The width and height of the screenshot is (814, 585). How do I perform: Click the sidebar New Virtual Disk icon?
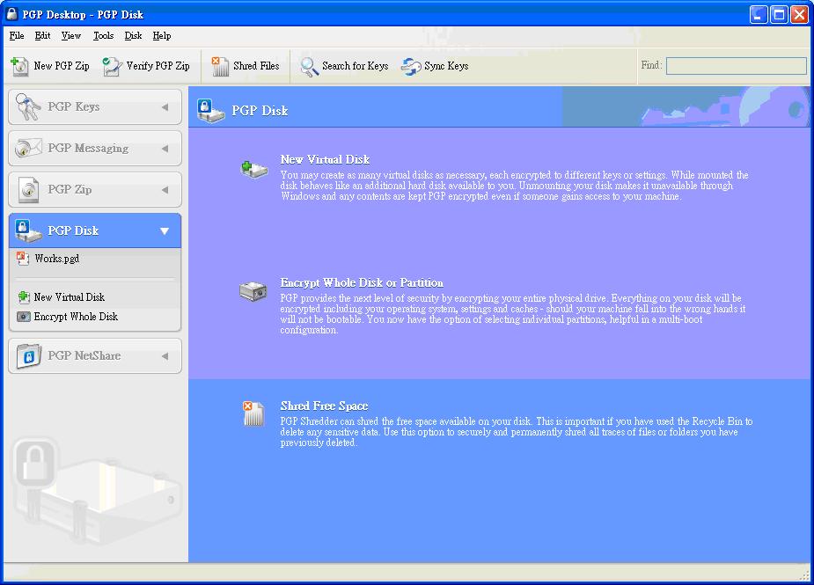24,297
